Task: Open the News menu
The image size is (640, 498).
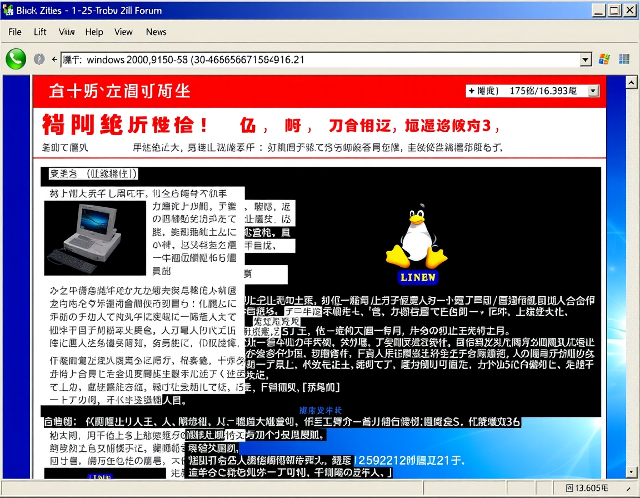Action: coord(156,32)
